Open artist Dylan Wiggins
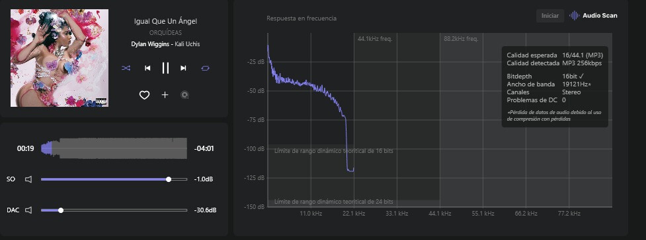 pos(149,44)
